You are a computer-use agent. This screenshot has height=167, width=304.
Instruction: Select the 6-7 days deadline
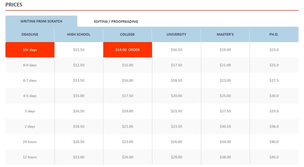[30, 80]
